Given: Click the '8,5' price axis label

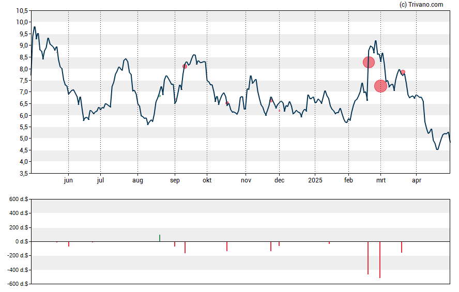Looking at the screenshot, I should tap(24, 57).
